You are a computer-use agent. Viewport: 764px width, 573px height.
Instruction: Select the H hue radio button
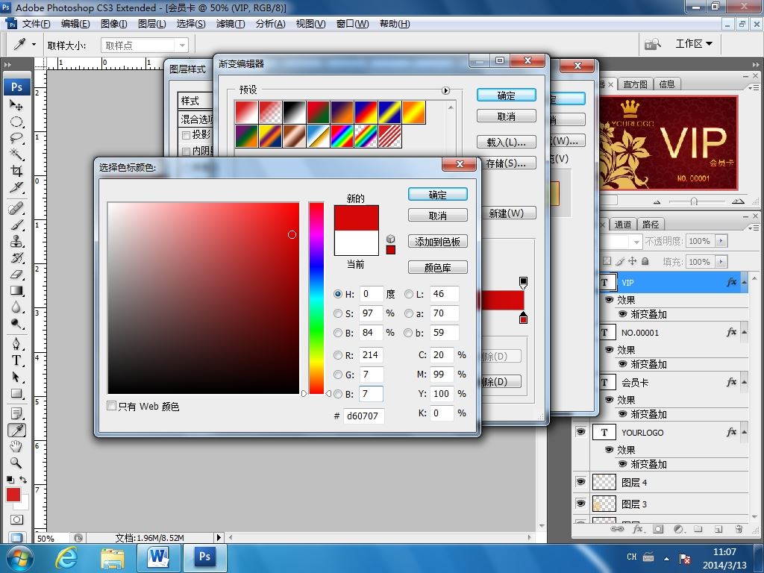tap(338, 294)
